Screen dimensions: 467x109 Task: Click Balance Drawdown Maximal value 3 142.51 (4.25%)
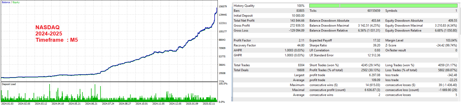pyautogui.click(x=369, y=26)
